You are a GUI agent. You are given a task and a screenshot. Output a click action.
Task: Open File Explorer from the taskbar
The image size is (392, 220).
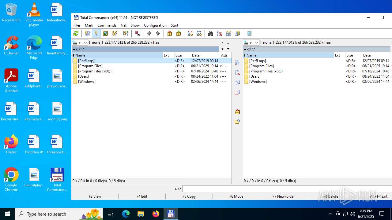141,214
